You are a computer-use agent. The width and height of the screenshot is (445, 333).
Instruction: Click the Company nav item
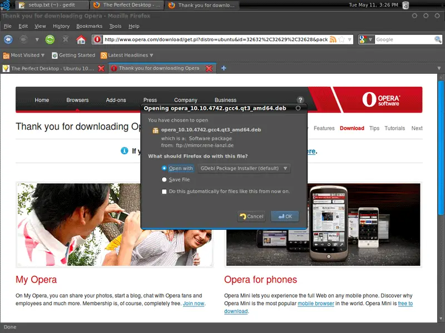pos(186,100)
